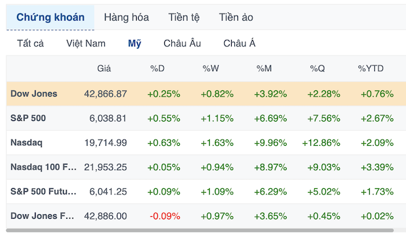Click the %M column header
The height and width of the screenshot is (243, 406).
[264, 69]
